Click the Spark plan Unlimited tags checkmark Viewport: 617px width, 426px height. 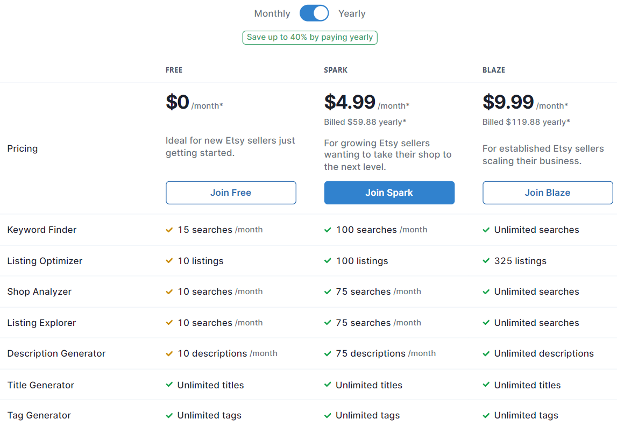click(328, 415)
